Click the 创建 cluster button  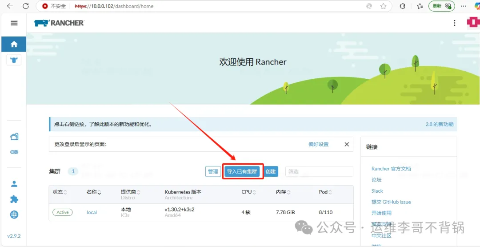click(x=271, y=171)
